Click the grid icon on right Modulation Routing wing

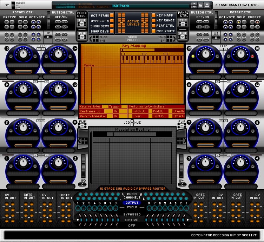(181, 141)
